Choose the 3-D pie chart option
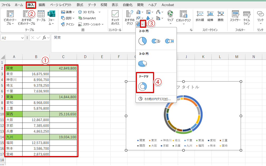Viewport: 266px width, 166px height. coord(142,63)
